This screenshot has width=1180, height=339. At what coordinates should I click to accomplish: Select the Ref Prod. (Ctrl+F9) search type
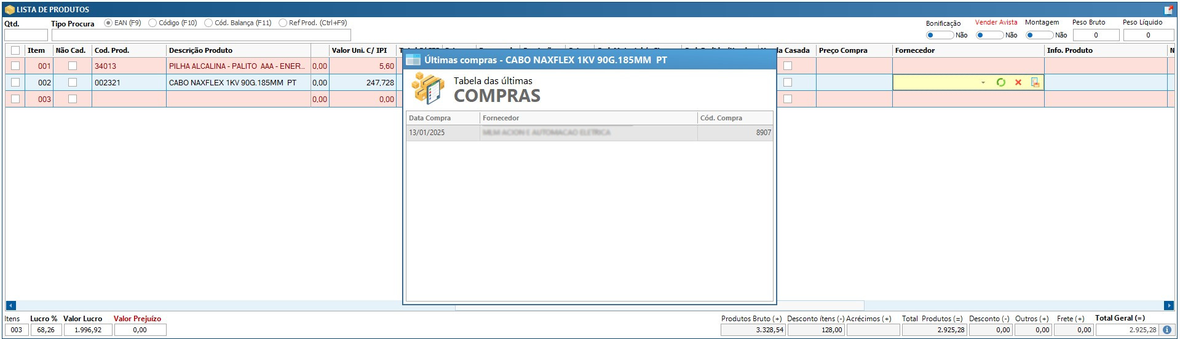[x=283, y=23]
